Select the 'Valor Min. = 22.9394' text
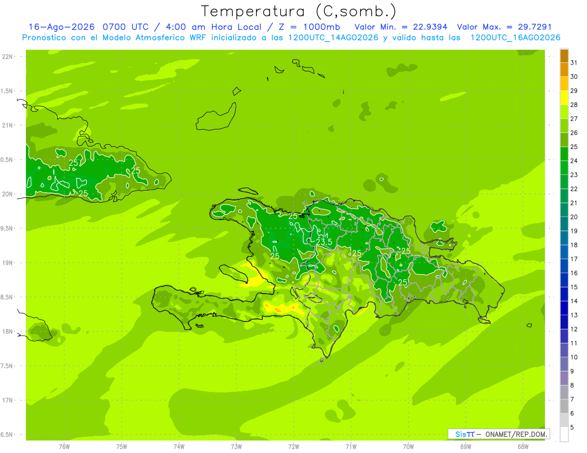587x453 pixels. [x=401, y=27]
